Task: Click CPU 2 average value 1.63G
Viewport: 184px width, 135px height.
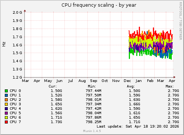Action: [134, 100]
